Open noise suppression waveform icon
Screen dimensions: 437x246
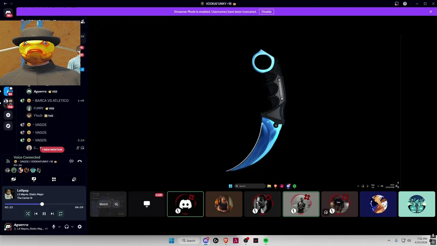[71, 161]
